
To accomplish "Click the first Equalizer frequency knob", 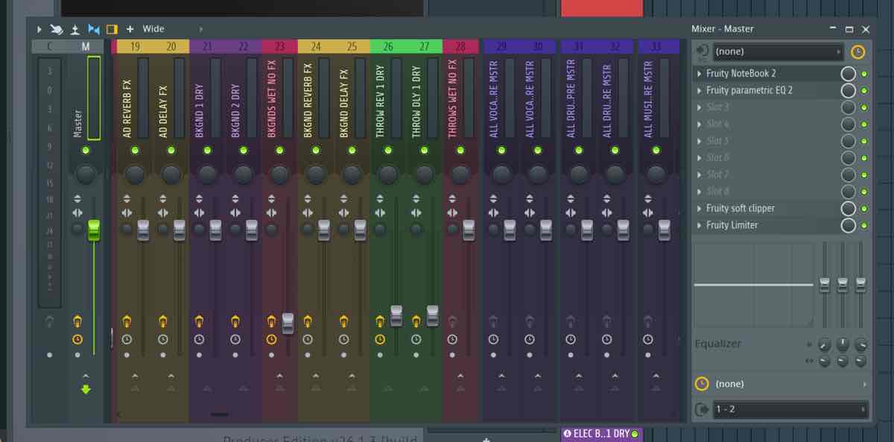I will [x=824, y=344].
